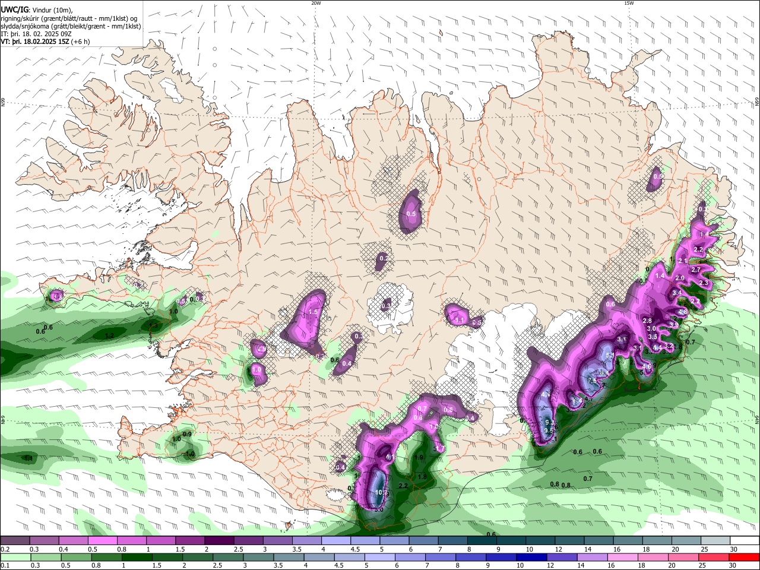Viewport: 760px width, 570px height.
Task: Pick the dark blue 10 swatch in the rain legend
Action: [531, 557]
